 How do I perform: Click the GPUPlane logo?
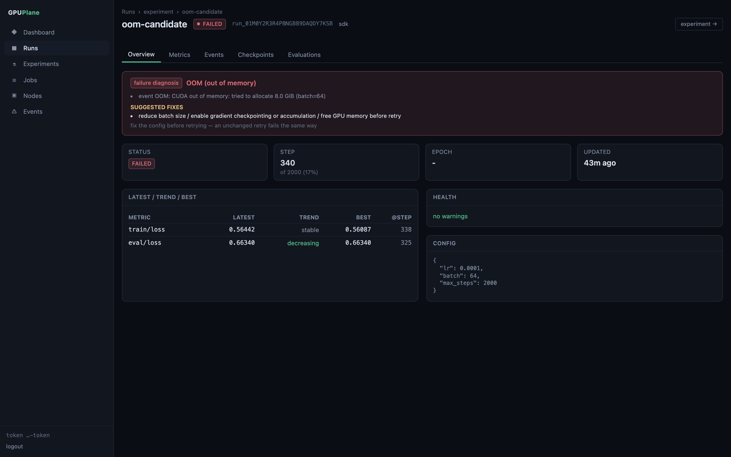[24, 12]
